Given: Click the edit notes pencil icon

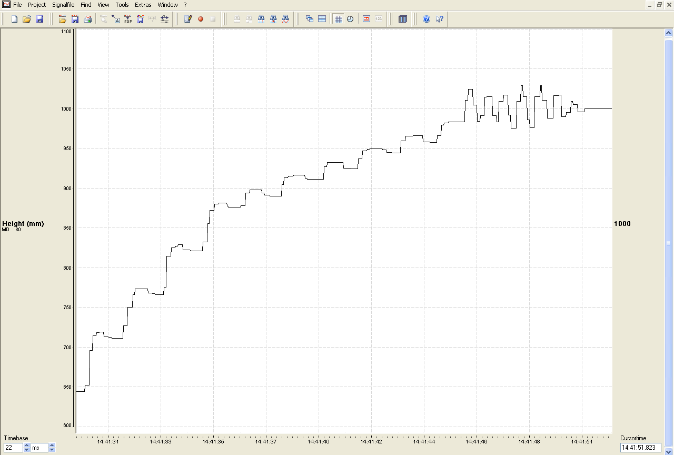Looking at the screenshot, I should click(x=188, y=19).
